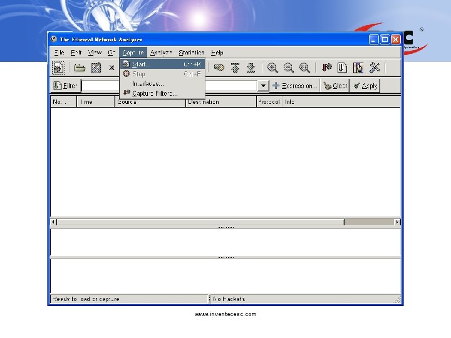Choose Interfaces... from Capture menu
Screen dimensions: 451x338
coord(162,84)
